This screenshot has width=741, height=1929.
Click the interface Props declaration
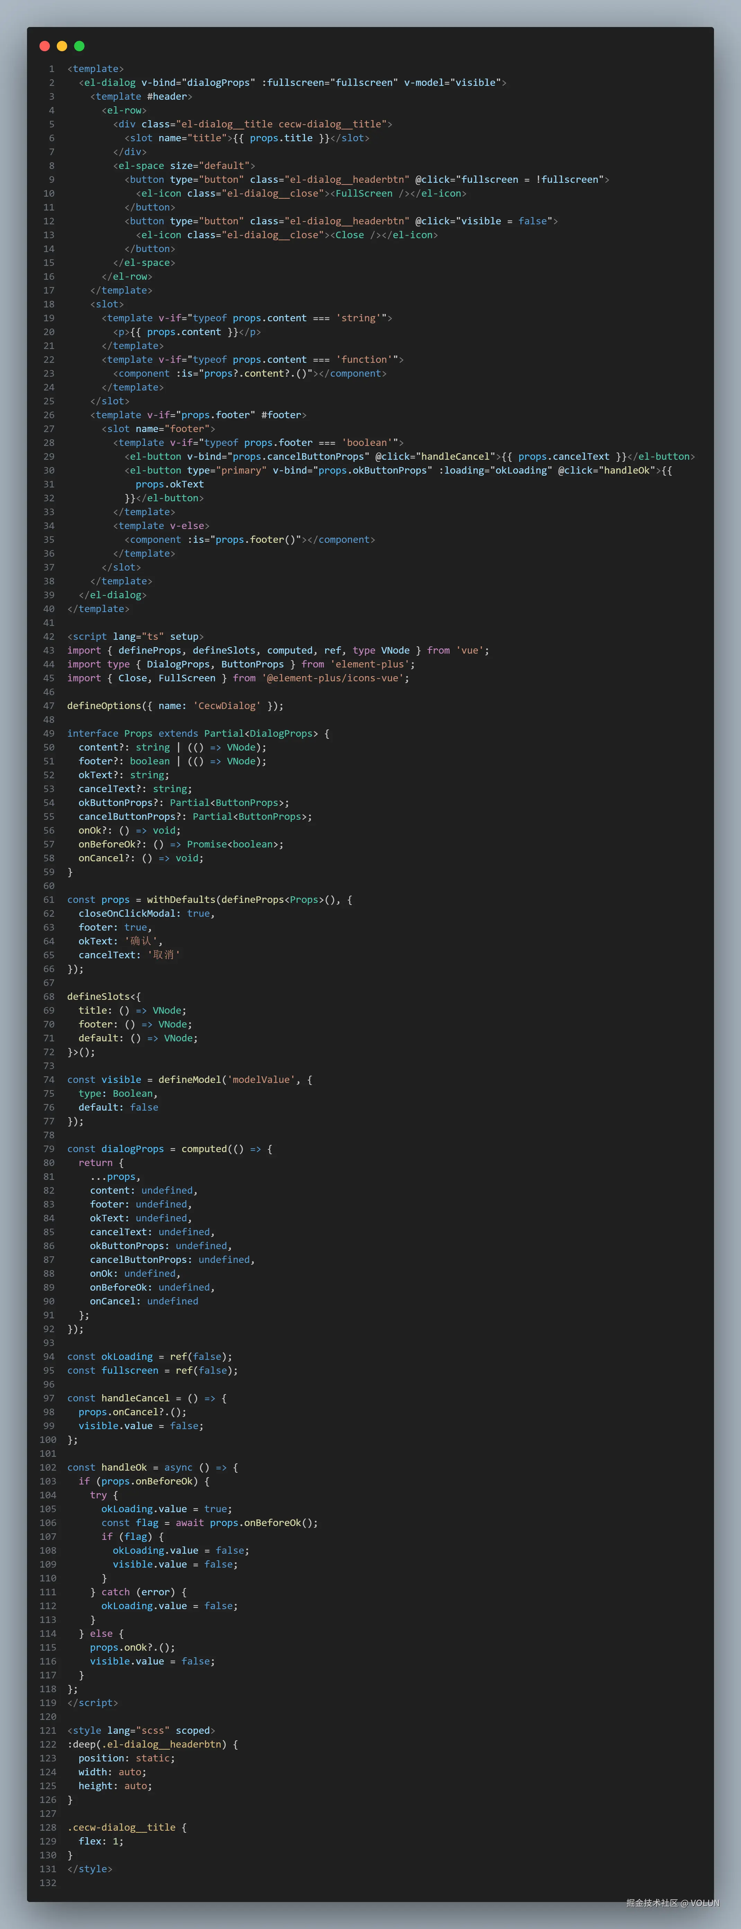109,733
